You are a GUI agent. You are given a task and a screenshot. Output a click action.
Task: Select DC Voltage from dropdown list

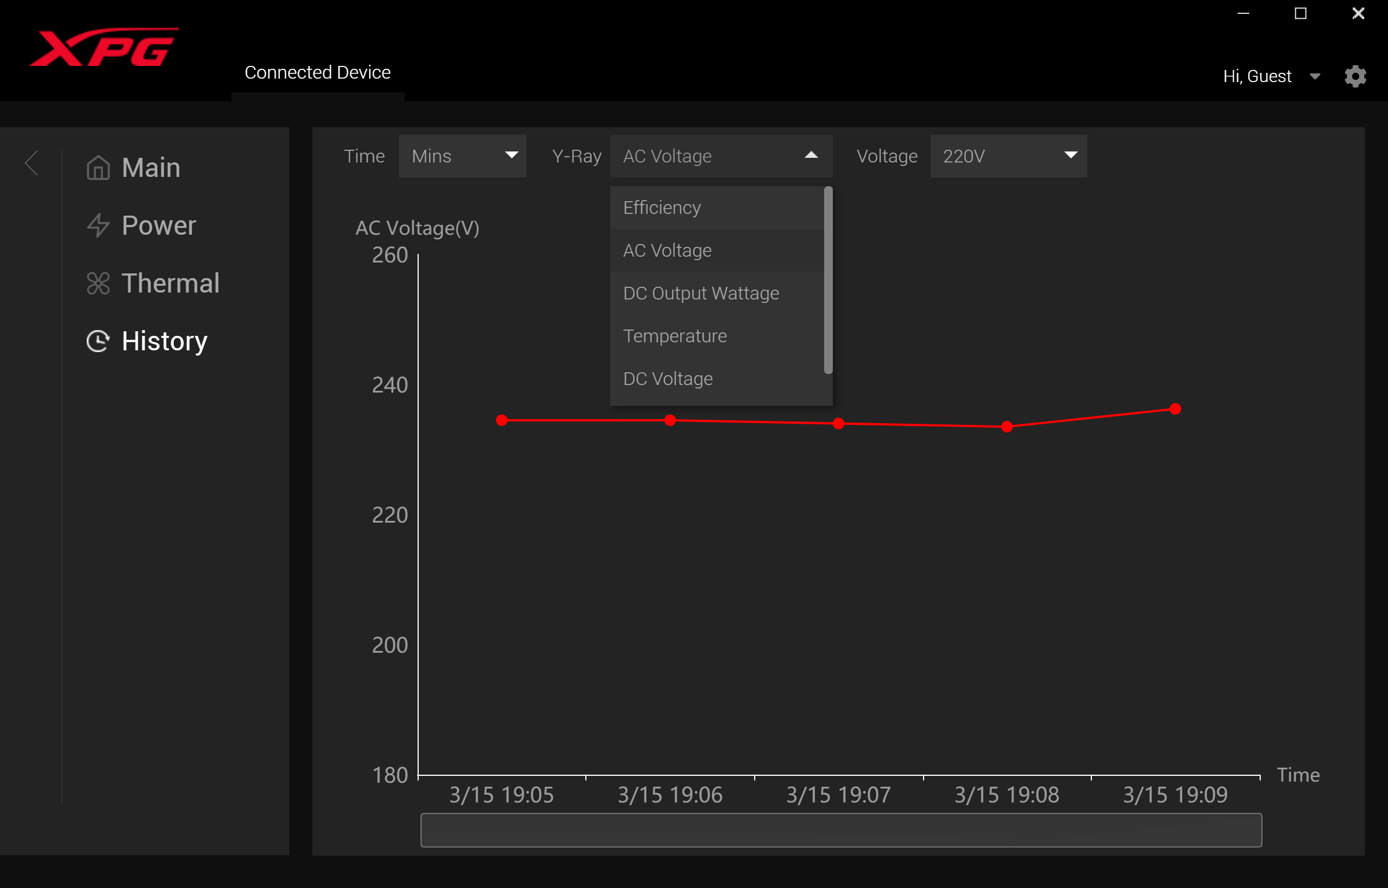click(668, 379)
